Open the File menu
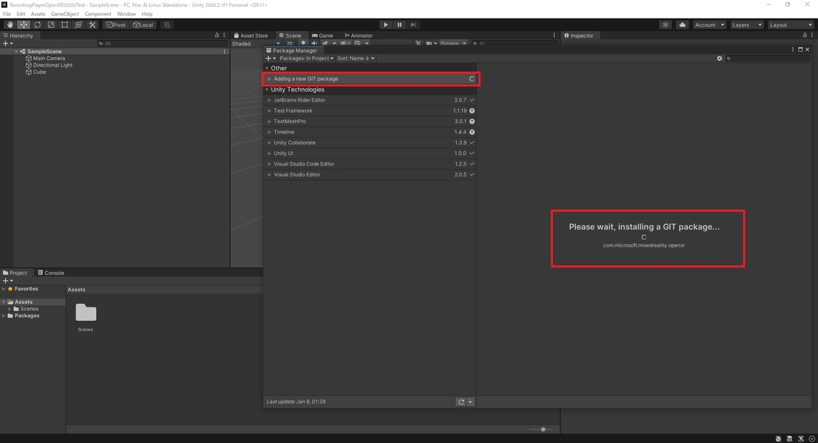 pyautogui.click(x=7, y=14)
